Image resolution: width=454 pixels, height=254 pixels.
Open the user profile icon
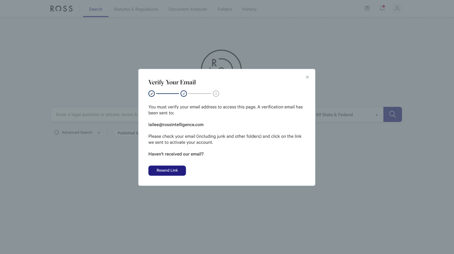397,8
